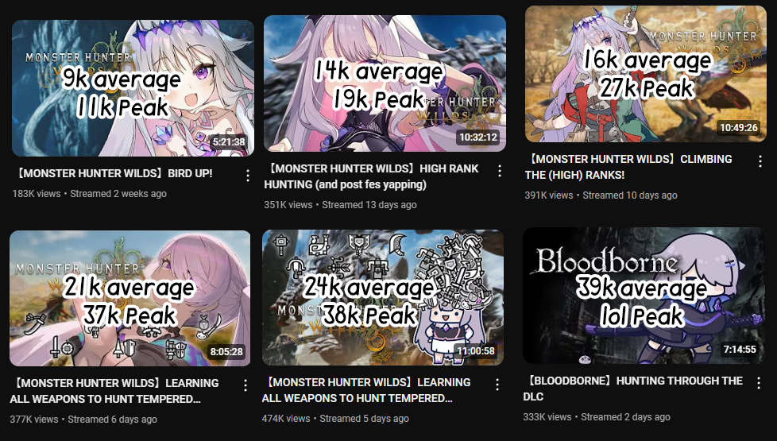Open three-dot menu for 377K views video
777x441 pixels.
click(x=245, y=385)
